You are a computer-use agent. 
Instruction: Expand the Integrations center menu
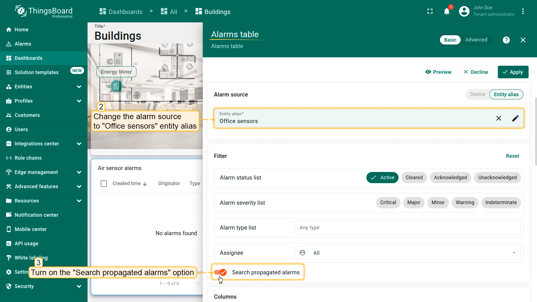[x=79, y=144]
